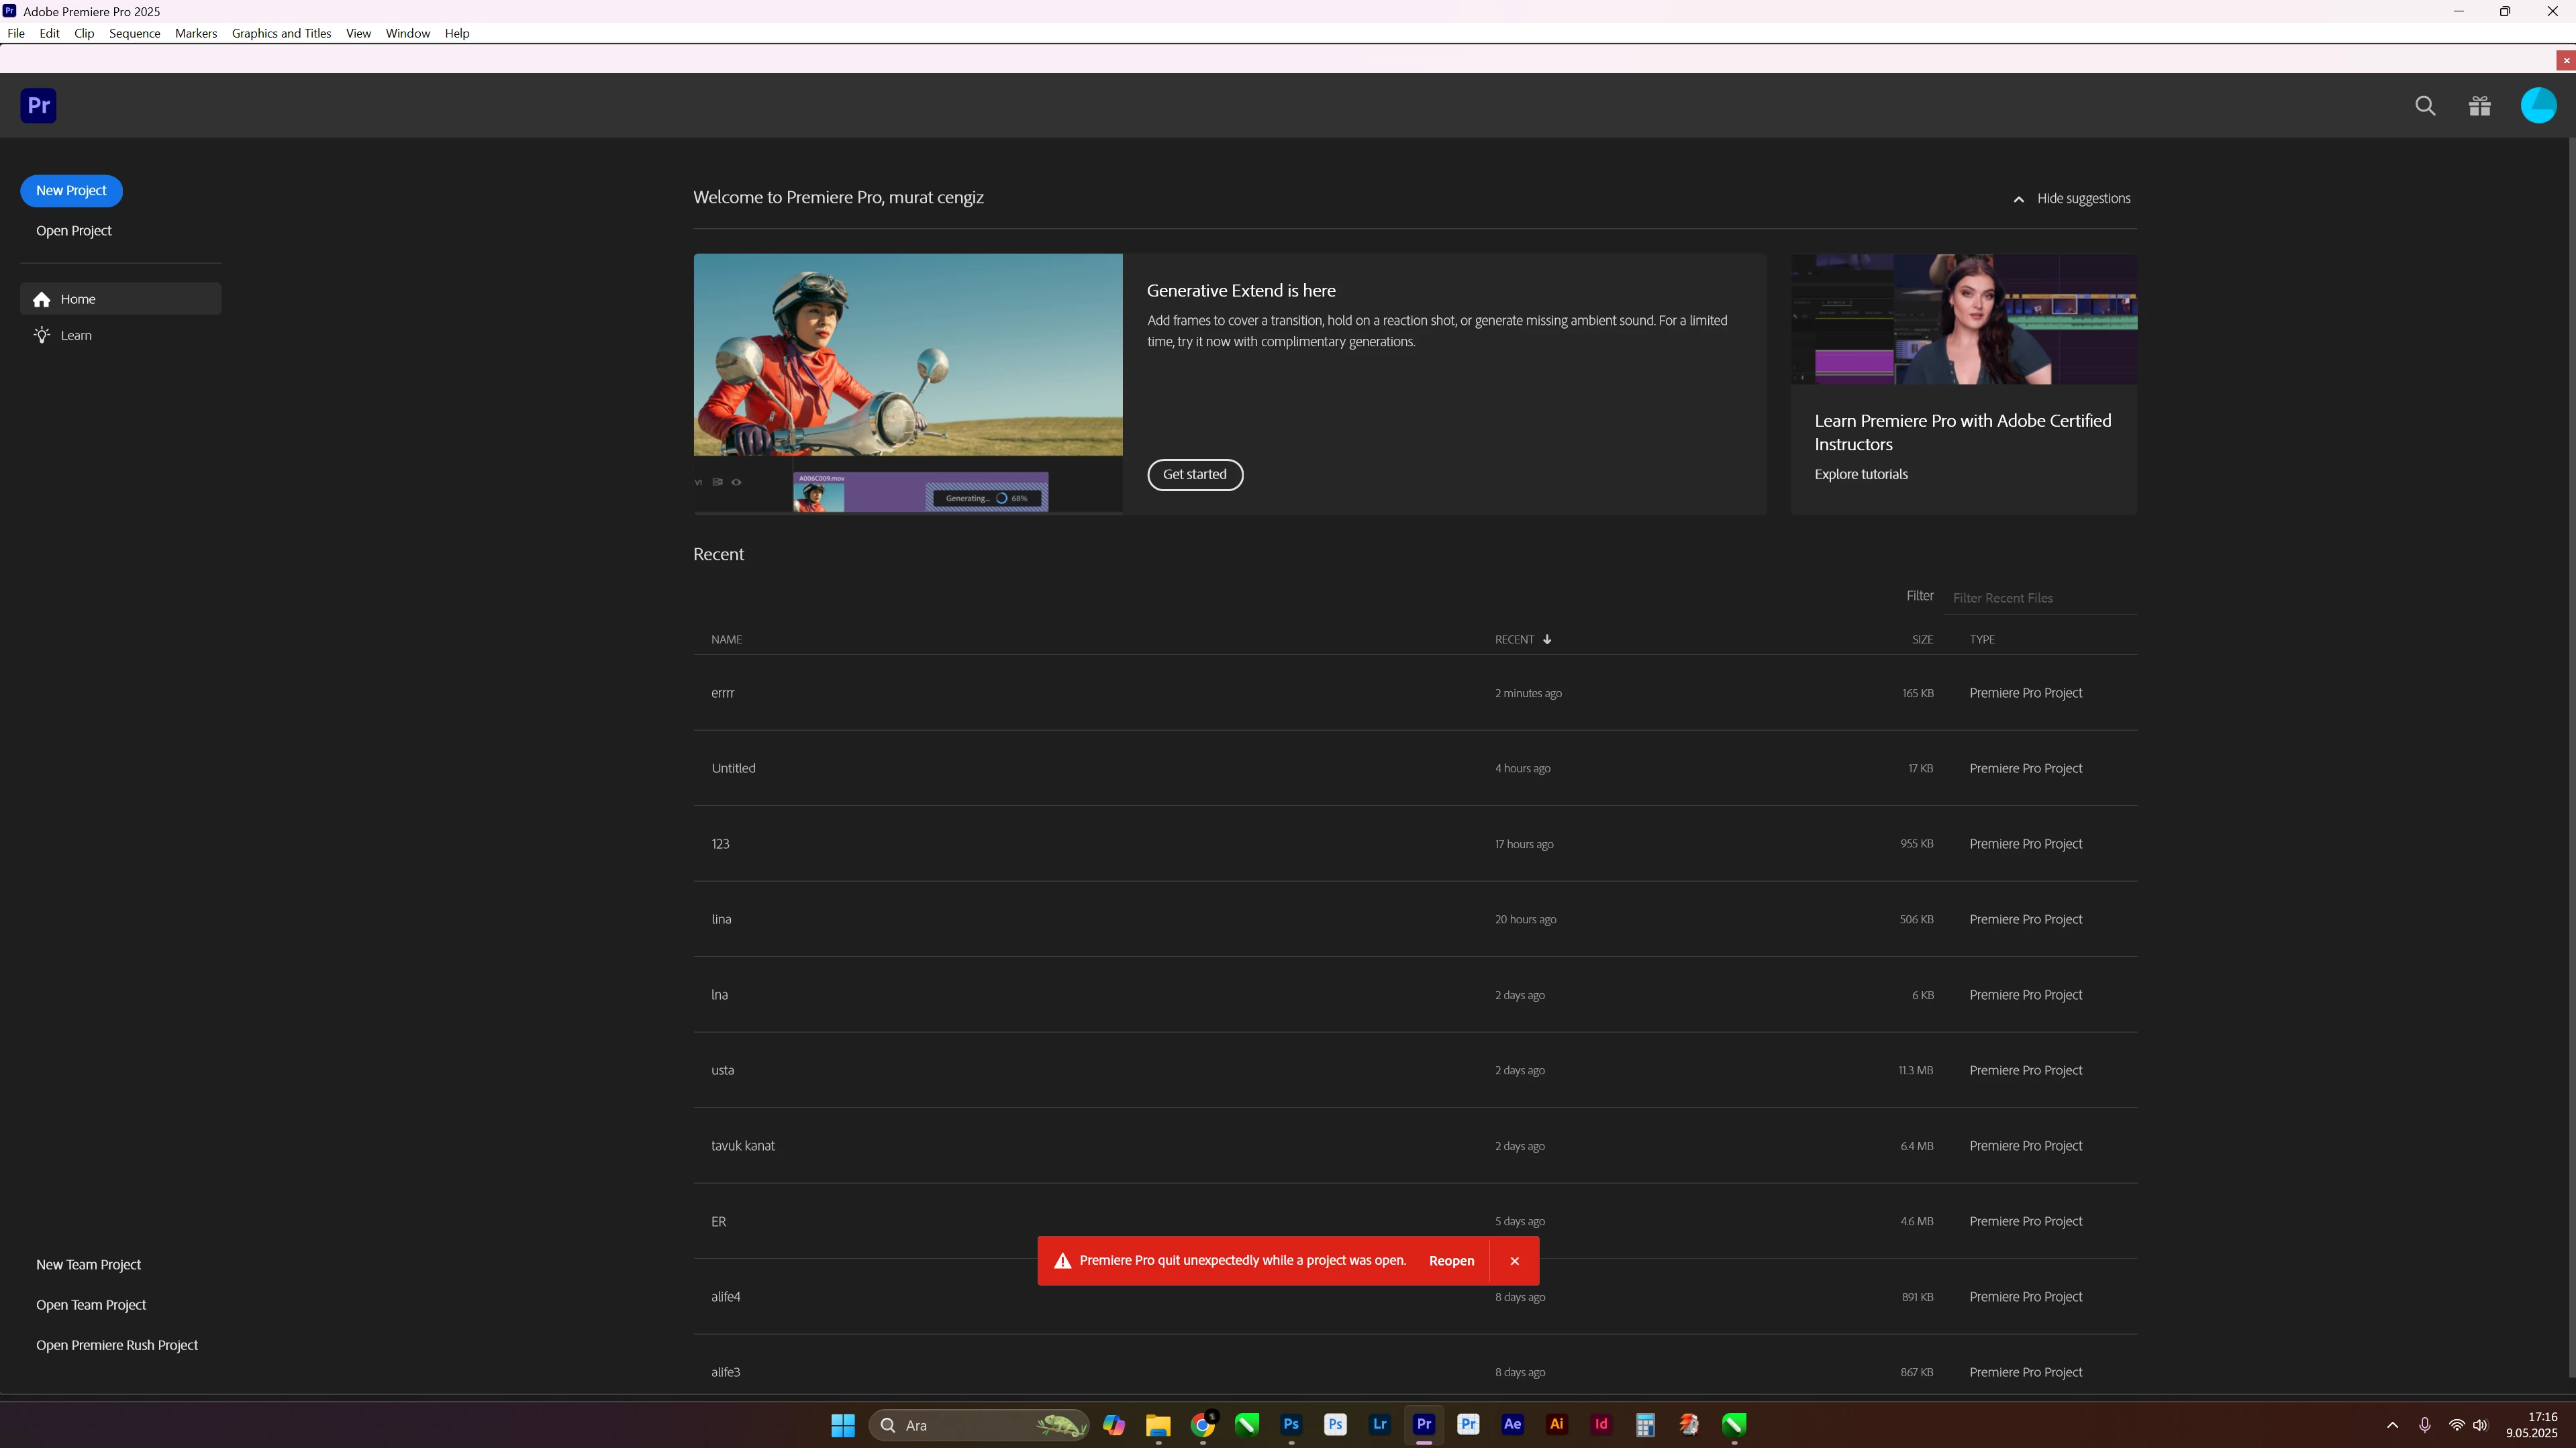
Task: Open Lightroom from the taskbar
Action: pyautogui.click(x=1379, y=1424)
